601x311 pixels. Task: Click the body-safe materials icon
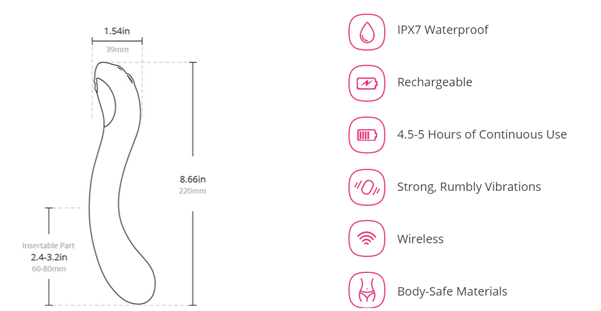coord(366,291)
